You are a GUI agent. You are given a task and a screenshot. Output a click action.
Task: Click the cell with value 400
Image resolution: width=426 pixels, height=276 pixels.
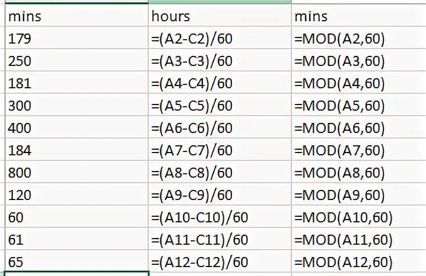pyautogui.click(x=77, y=127)
